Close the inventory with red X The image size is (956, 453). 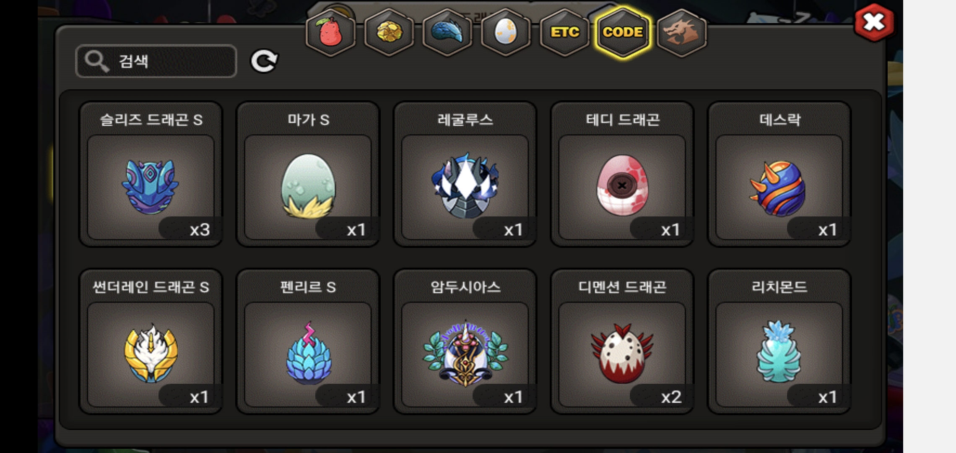pyautogui.click(x=874, y=23)
